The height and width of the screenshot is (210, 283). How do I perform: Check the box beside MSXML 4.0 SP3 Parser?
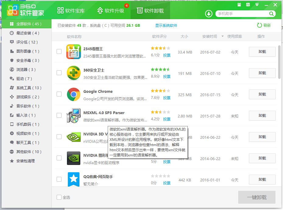pos(59,116)
